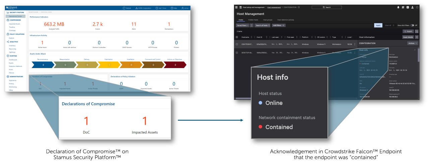Check the DESKTOP host row checkbox

(237, 53)
